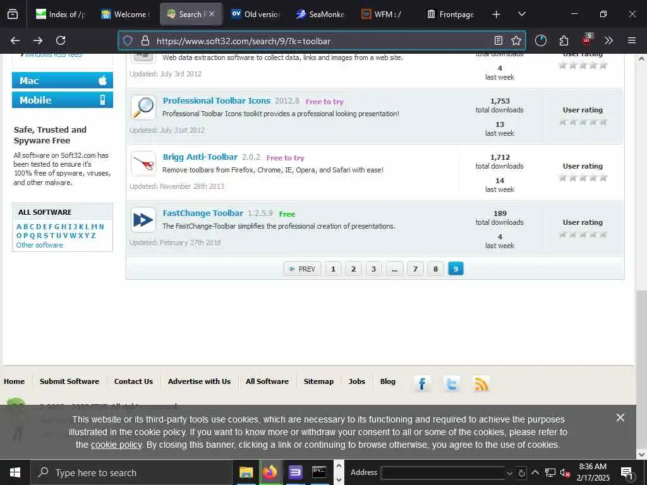Switch to the Frontpage tab
The width and height of the screenshot is (647, 485).
[x=450, y=15]
